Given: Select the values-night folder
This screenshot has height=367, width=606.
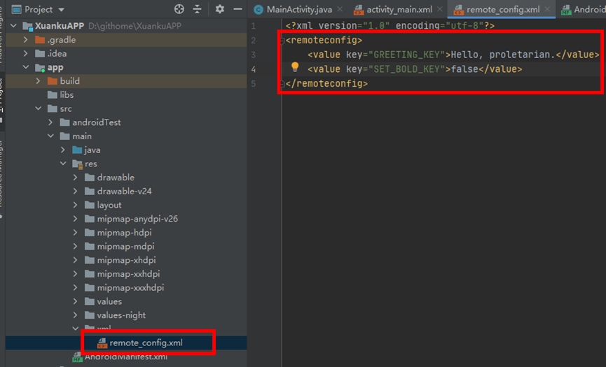Looking at the screenshot, I should point(121,315).
